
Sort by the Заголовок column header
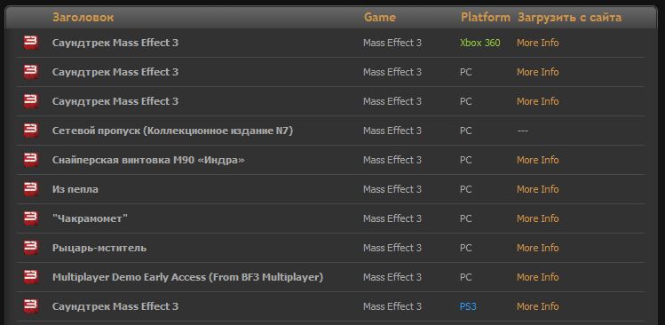[x=83, y=18]
